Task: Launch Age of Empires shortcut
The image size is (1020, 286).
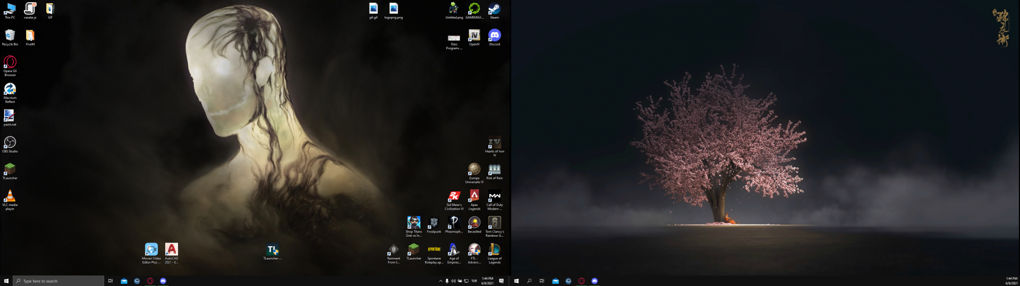Action: pyautogui.click(x=454, y=253)
